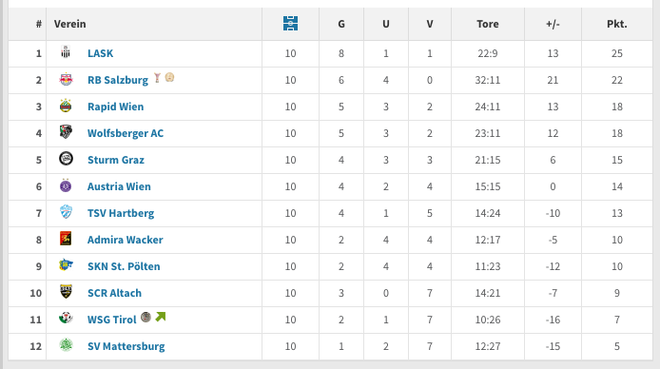Image resolution: width=660 pixels, height=369 pixels.
Task: Open the Wolfsberger AC team page
Action: [126, 133]
